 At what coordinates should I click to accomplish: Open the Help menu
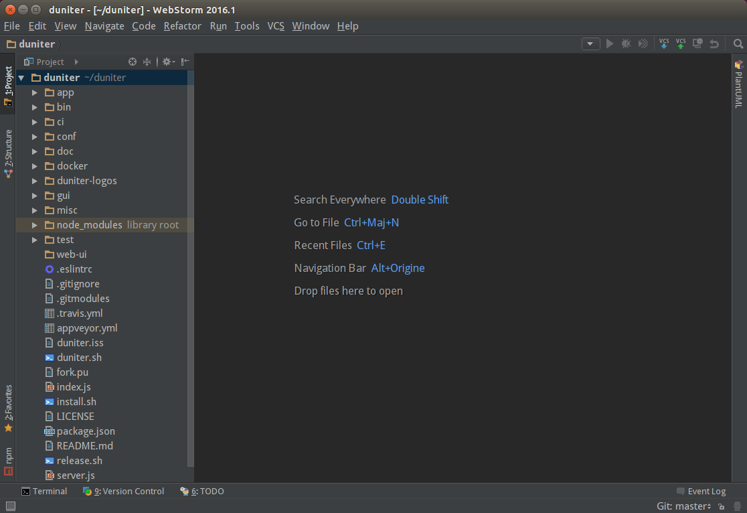(x=348, y=26)
